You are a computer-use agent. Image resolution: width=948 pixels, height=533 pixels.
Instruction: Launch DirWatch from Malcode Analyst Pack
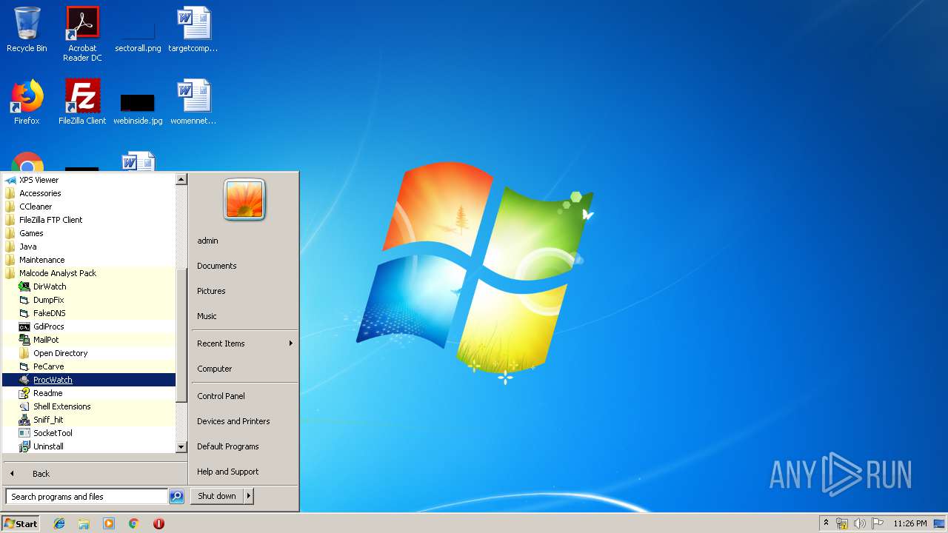pyautogui.click(x=89, y=286)
